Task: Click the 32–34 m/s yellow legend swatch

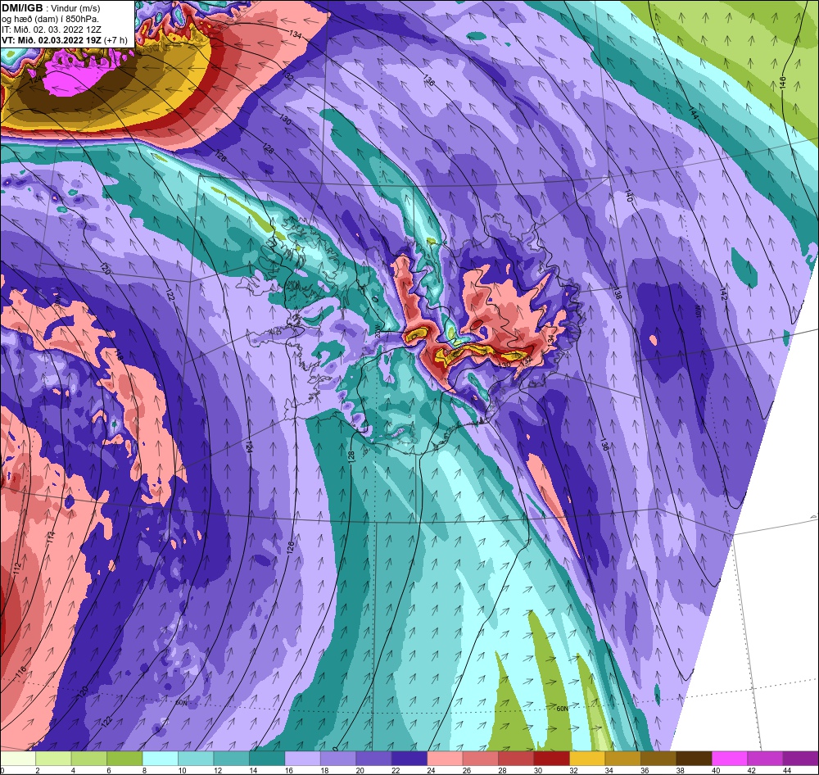Action: coord(587,759)
